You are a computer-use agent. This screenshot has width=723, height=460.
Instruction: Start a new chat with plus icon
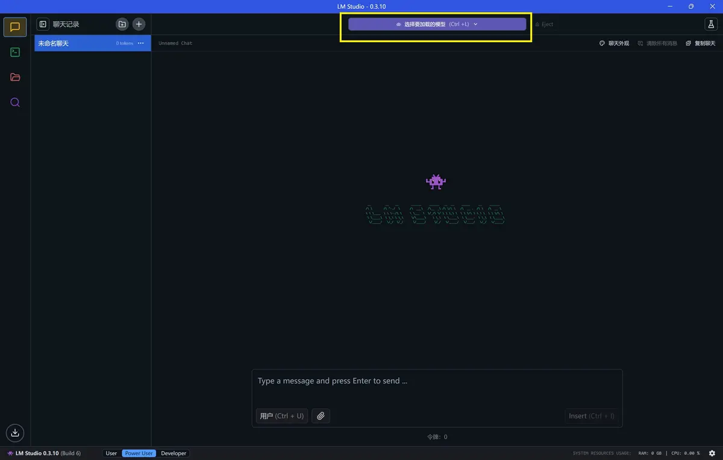tap(139, 24)
